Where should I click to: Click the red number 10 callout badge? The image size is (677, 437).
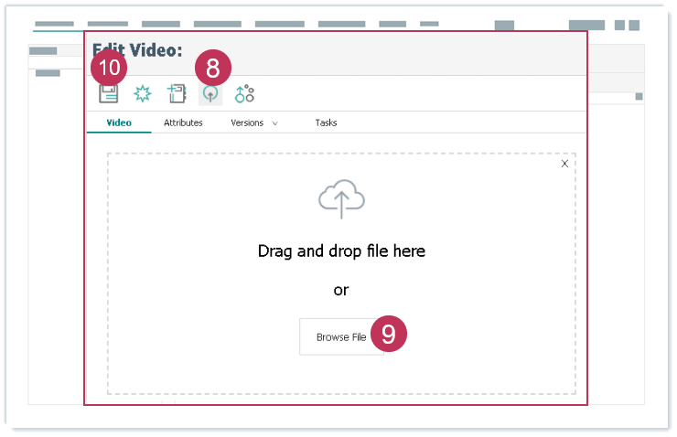click(109, 68)
